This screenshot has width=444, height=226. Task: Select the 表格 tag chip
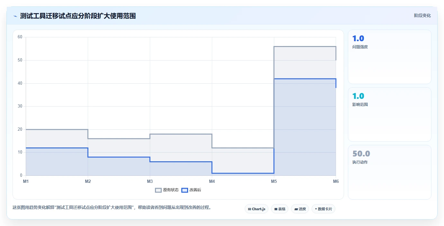tap(280, 209)
